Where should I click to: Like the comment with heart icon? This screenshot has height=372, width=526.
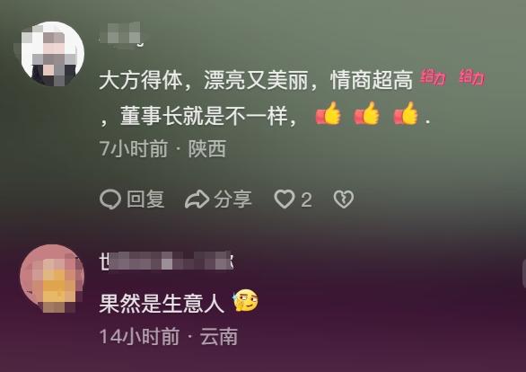click(285, 199)
